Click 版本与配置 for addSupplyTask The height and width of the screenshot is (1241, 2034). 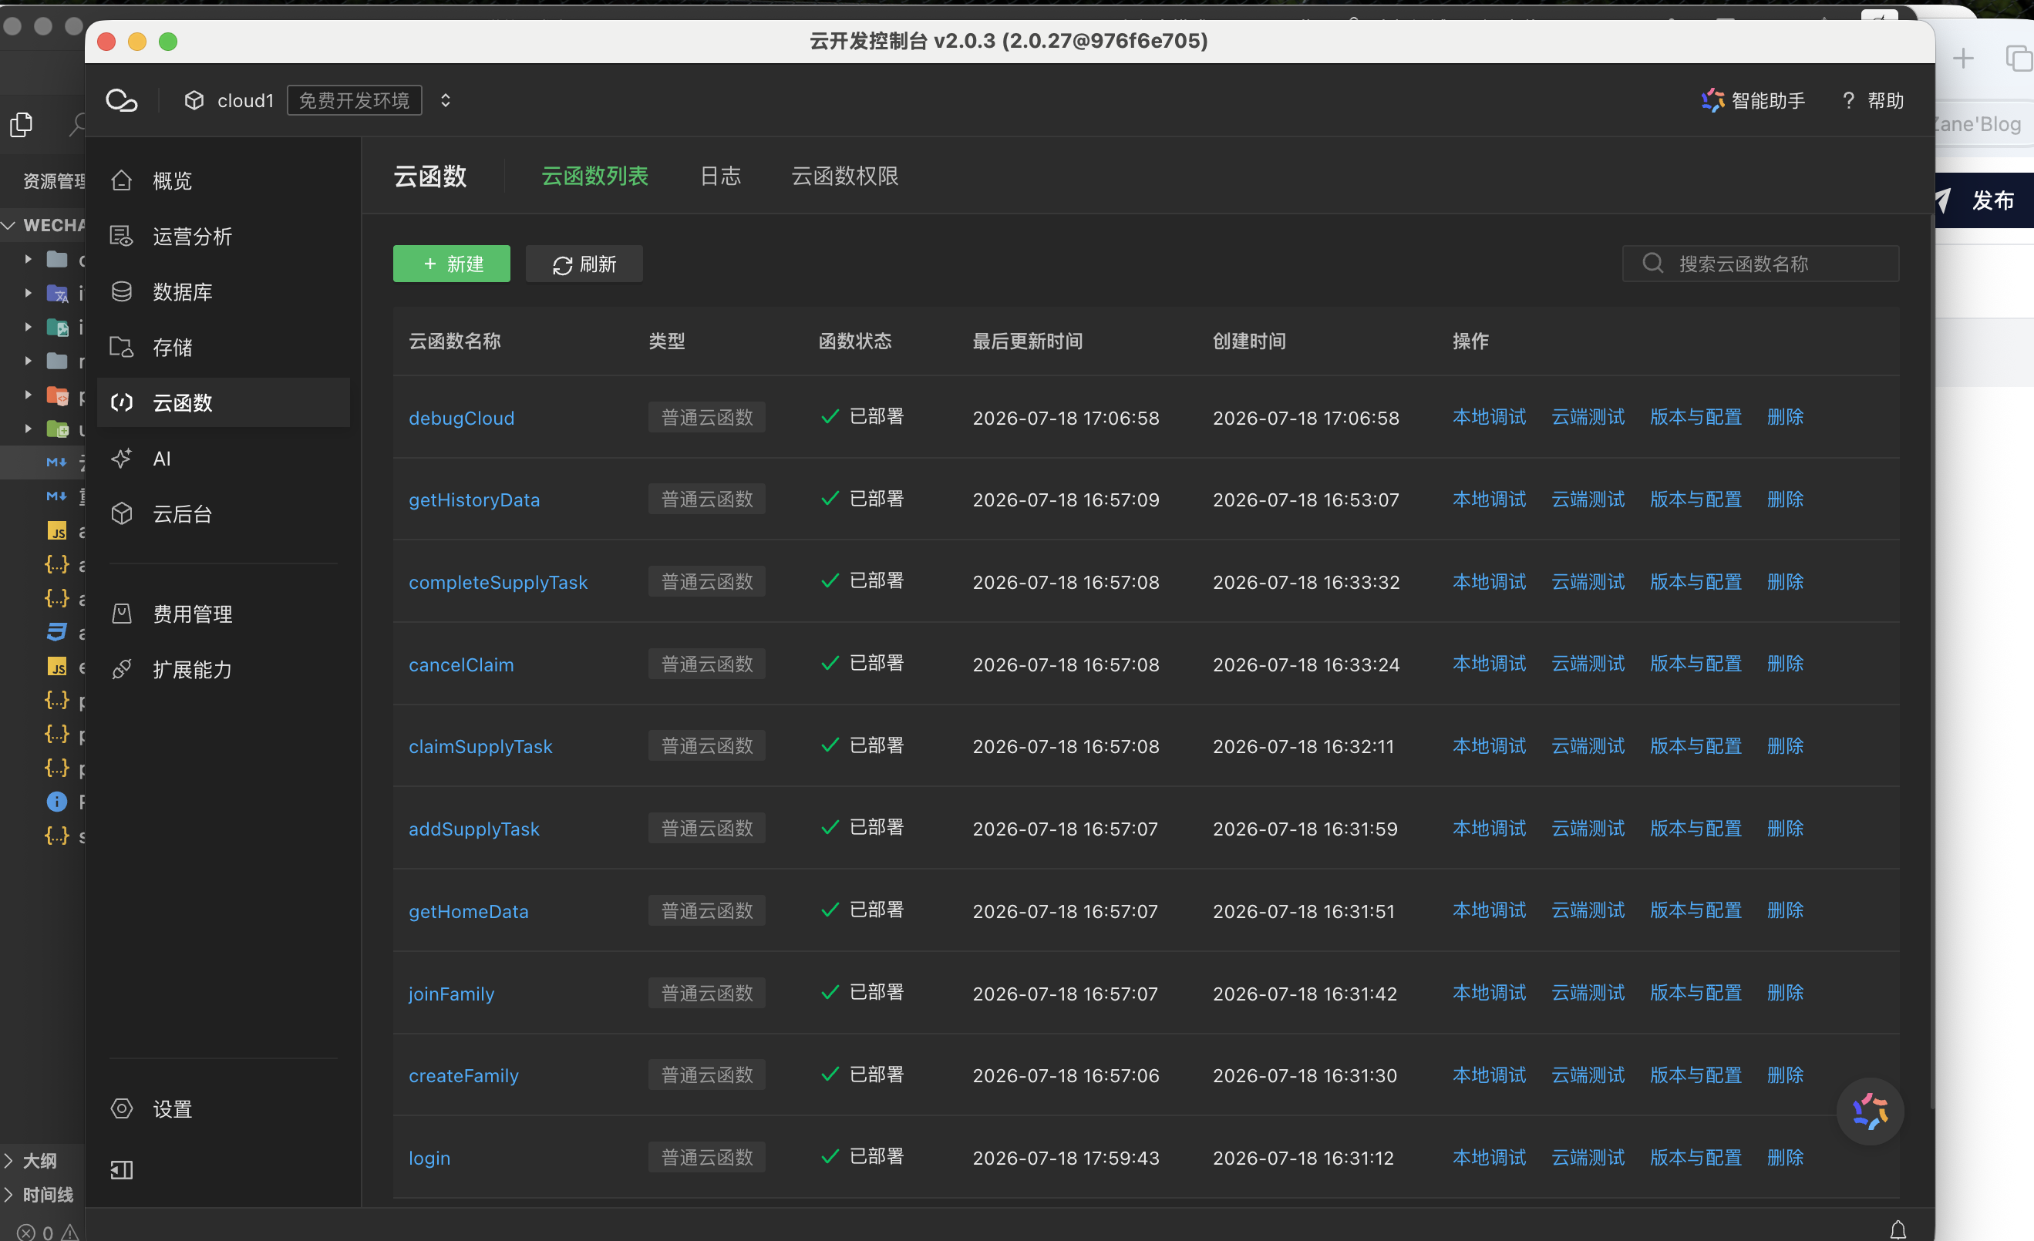point(1696,829)
